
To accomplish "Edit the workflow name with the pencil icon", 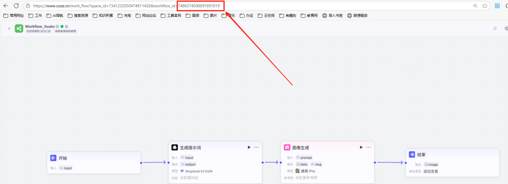I will point(66,26).
